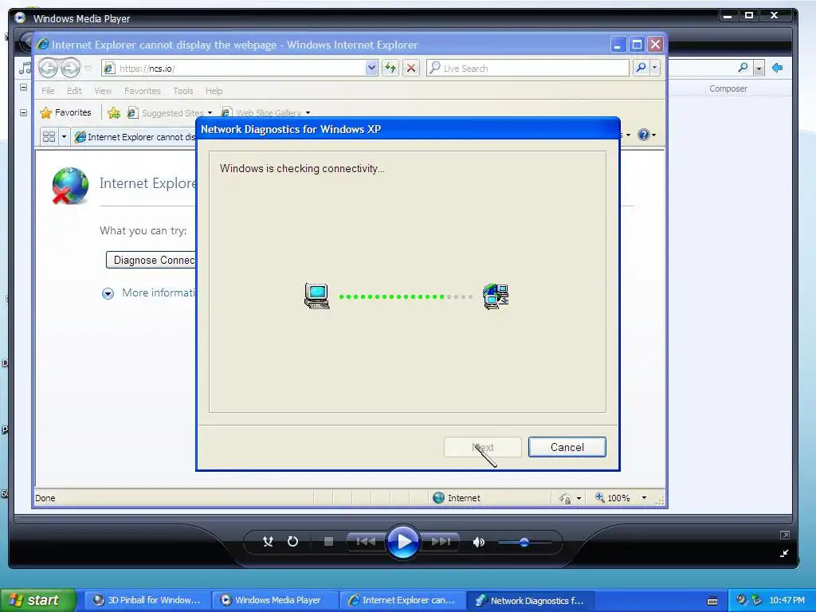Click the Add to Favorites Bar star icon
Image resolution: width=816 pixels, height=612 pixels.
pos(113,112)
